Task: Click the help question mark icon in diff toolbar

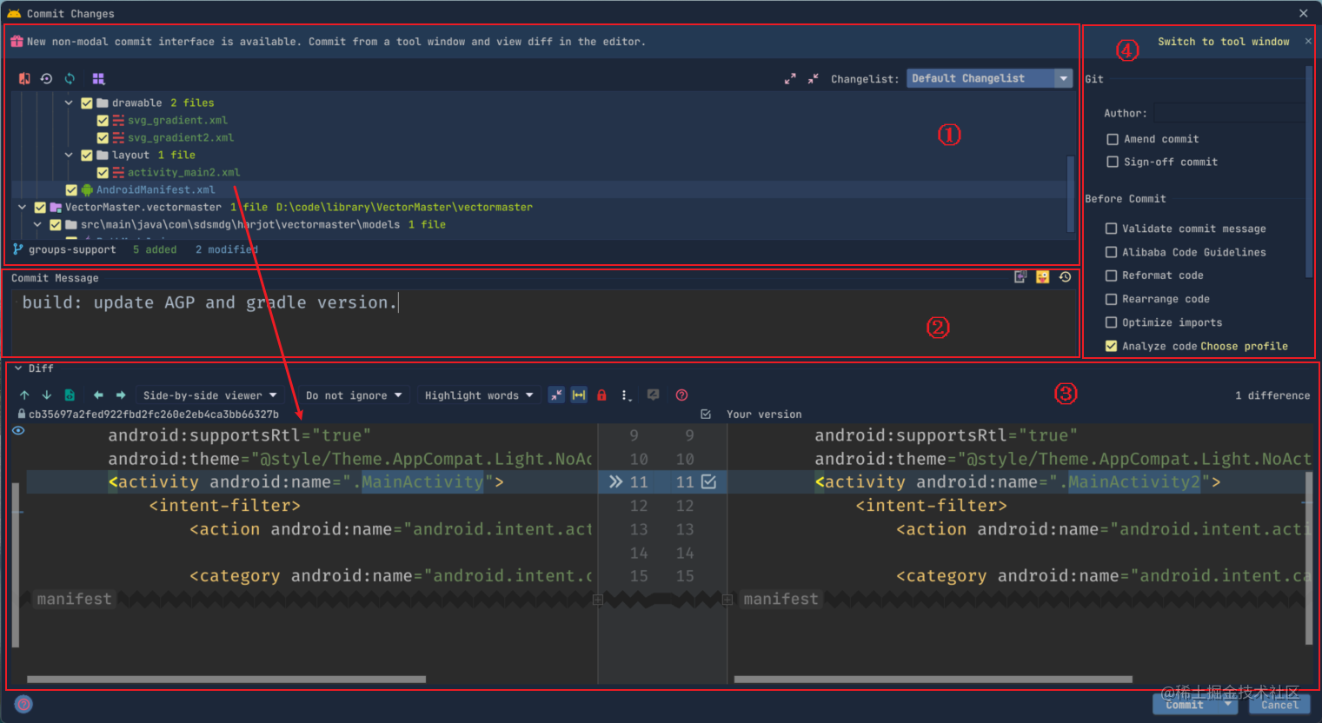Action: point(681,395)
